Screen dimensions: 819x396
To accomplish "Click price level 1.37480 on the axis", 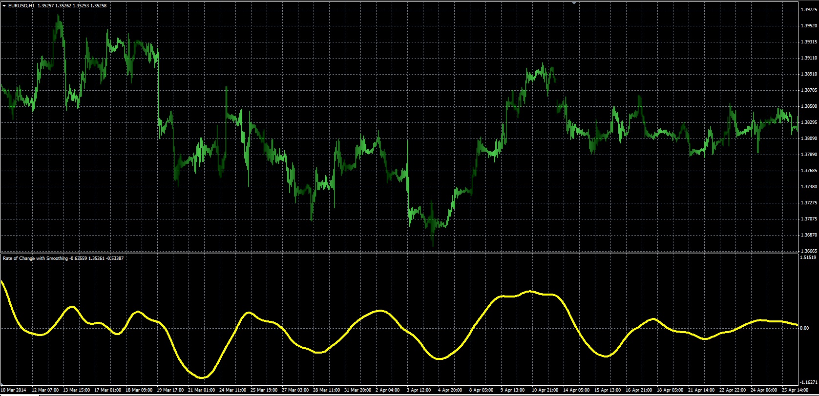I will [x=808, y=186].
